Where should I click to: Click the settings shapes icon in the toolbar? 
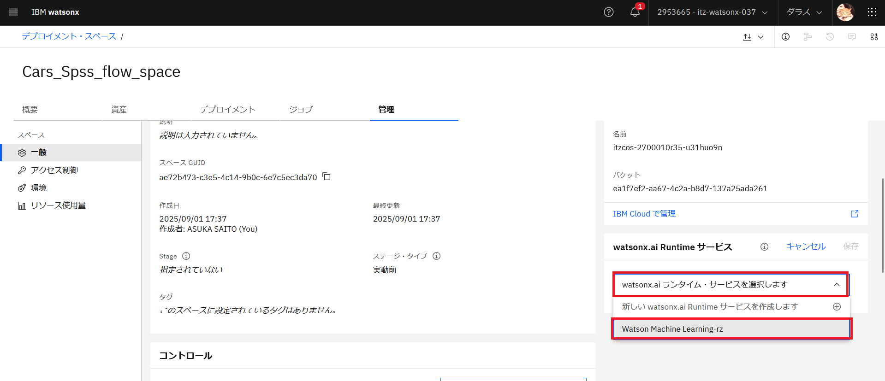pyautogui.click(x=874, y=37)
